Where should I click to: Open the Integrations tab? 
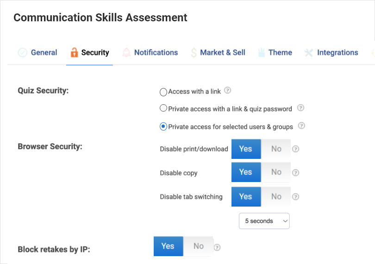point(337,52)
